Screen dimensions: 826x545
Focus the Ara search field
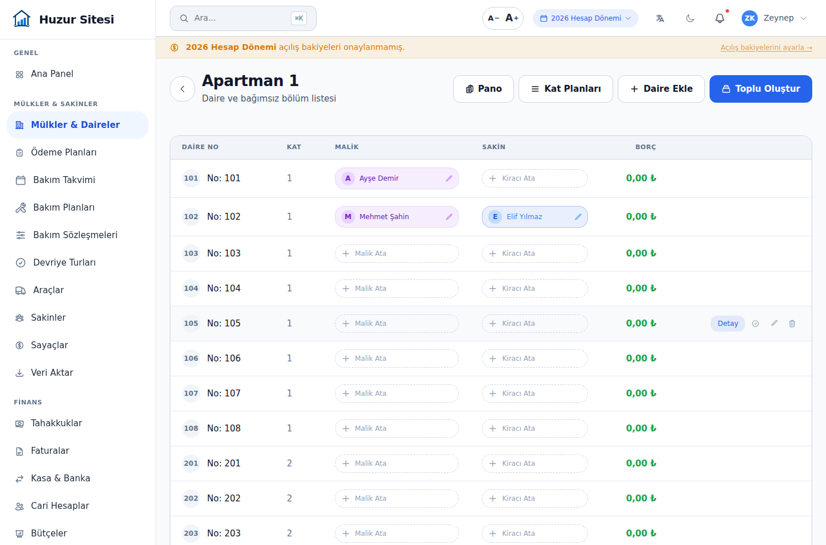(243, 18)
